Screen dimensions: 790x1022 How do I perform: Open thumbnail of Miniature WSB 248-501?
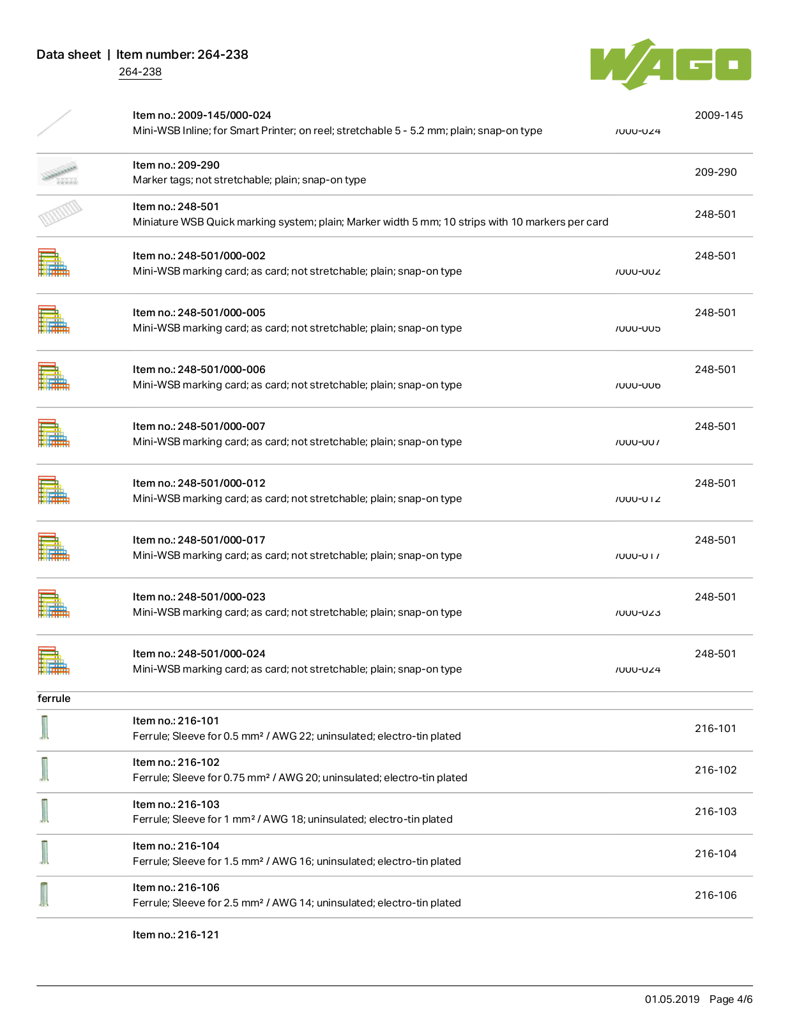click(60, 213)
